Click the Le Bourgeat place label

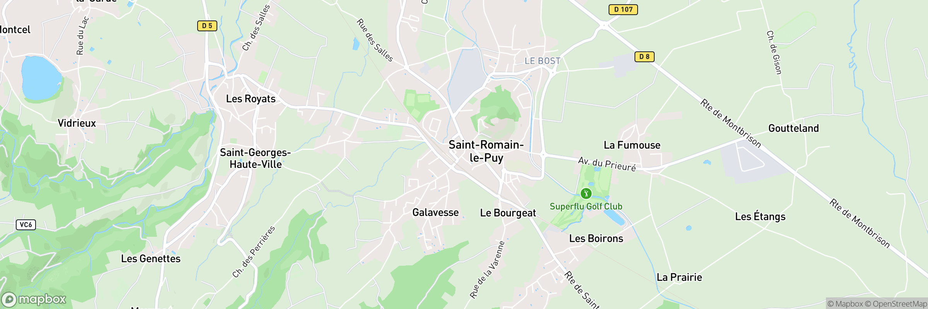tap(508, 213)
